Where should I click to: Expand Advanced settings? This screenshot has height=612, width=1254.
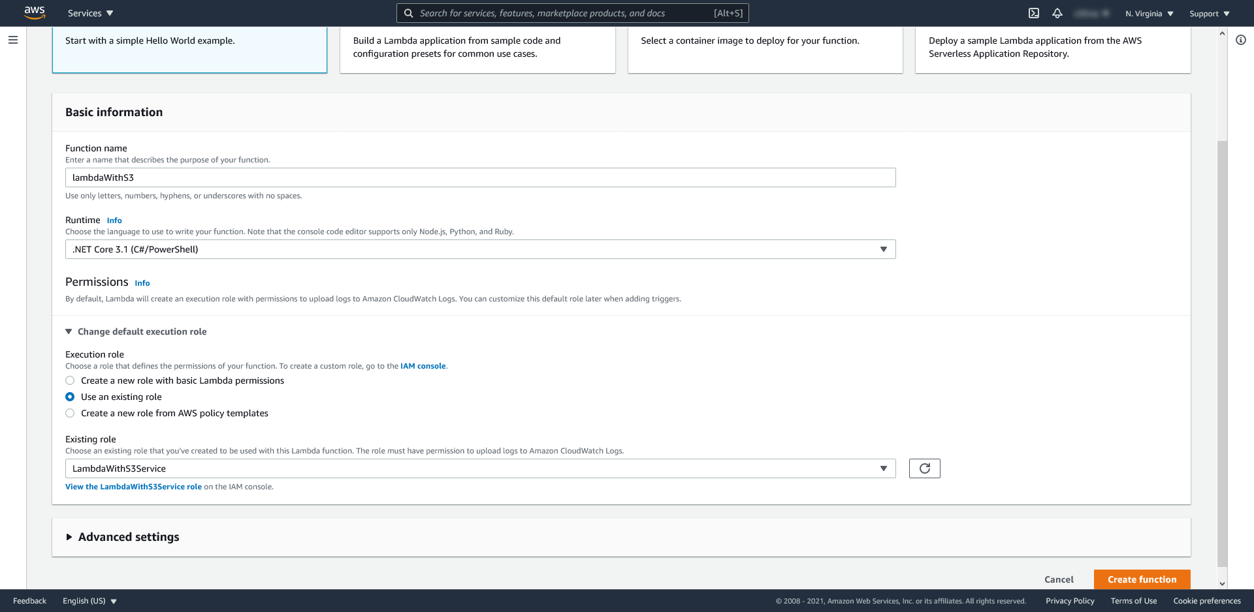point(122,537)
